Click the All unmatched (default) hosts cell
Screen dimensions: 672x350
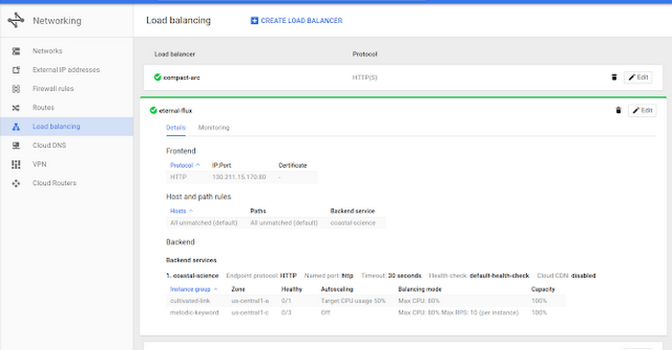[x=204, y=222]
